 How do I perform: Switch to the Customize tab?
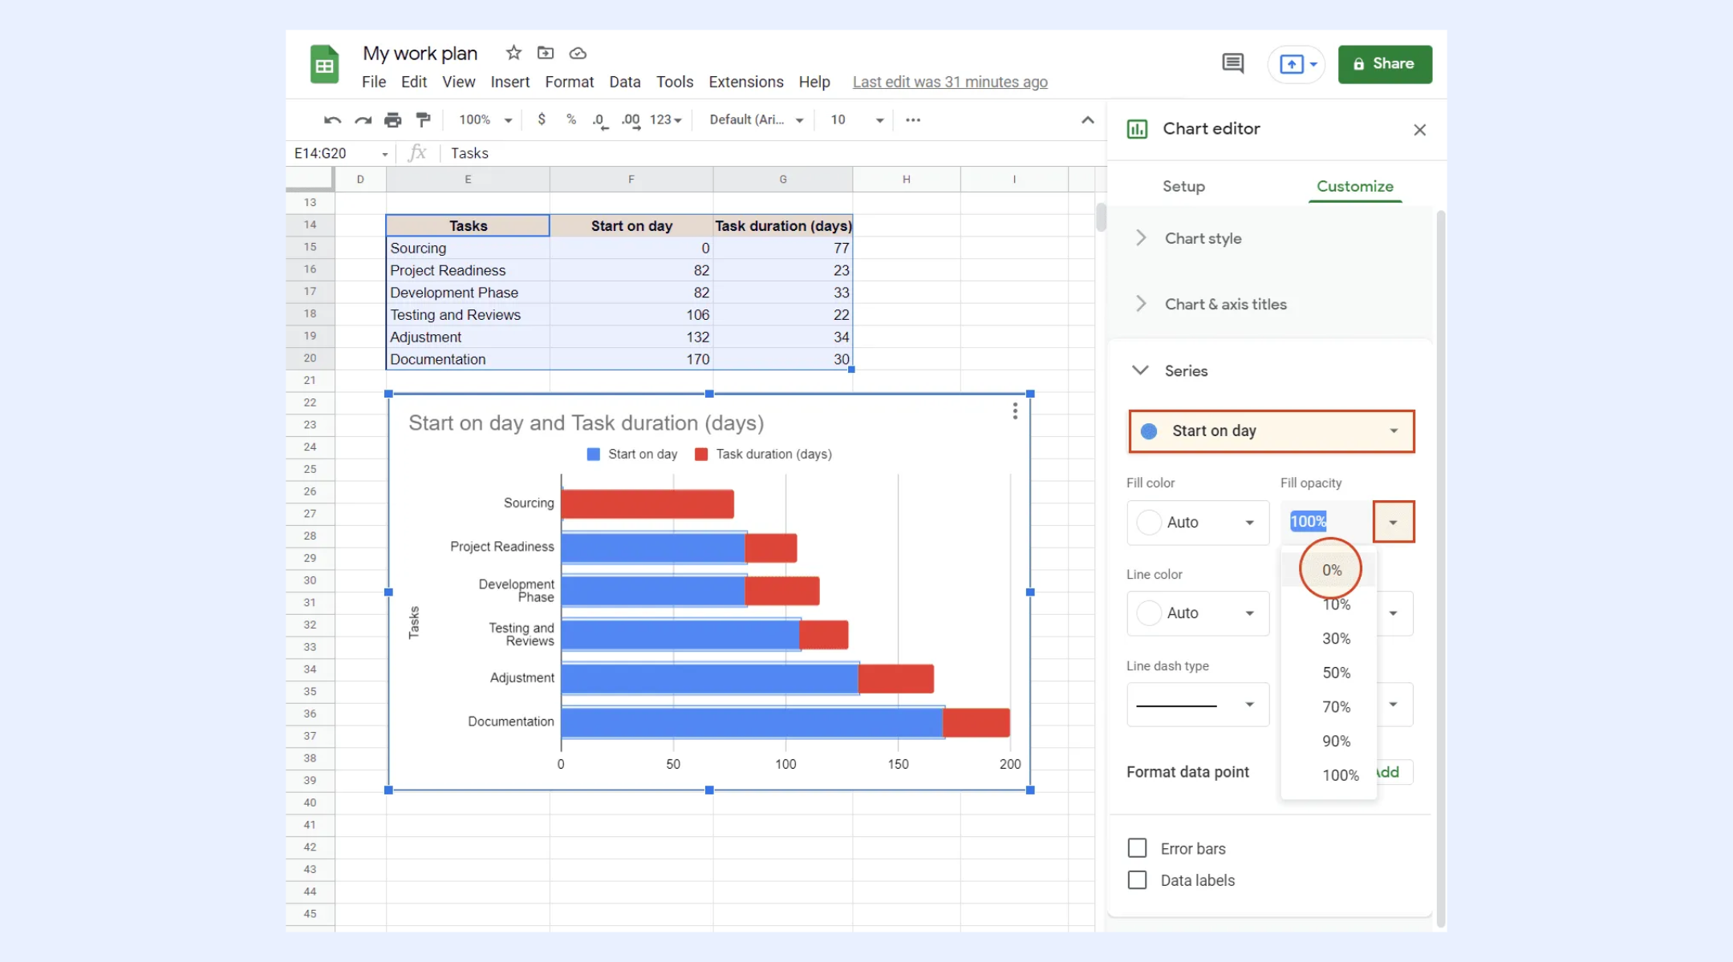tap(1354, 186)
